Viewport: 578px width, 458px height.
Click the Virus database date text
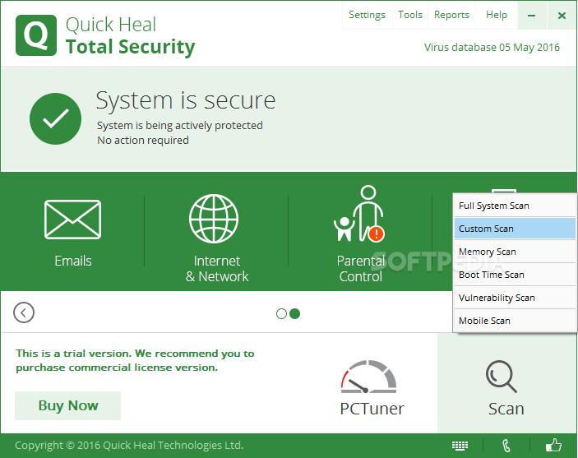pyautogui.click(x=492, y=48)
